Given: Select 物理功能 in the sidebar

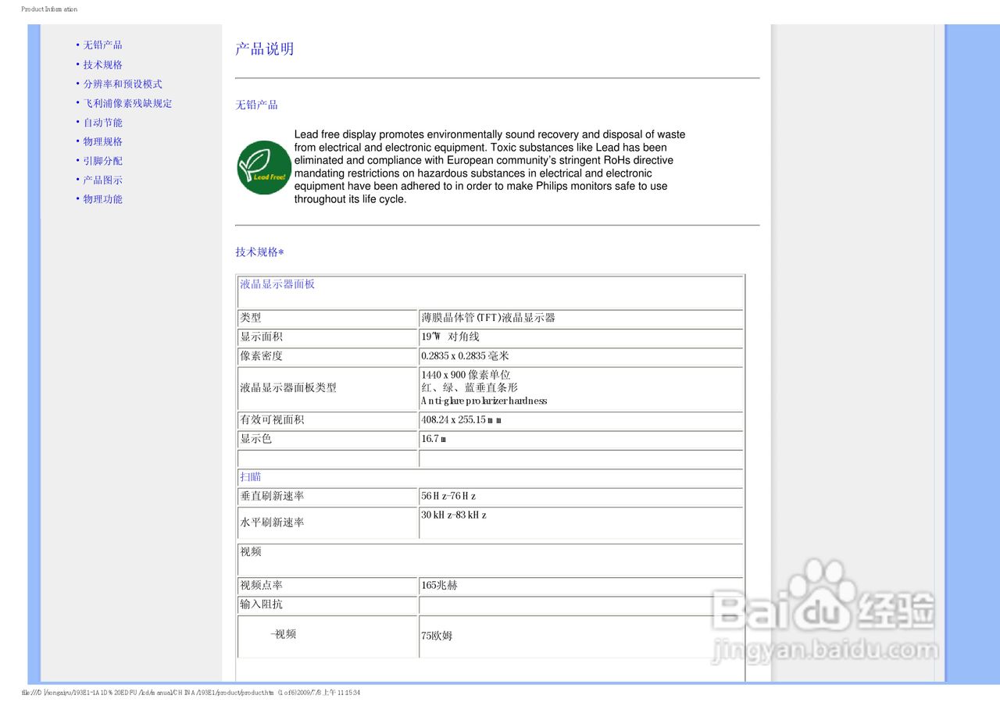Looking at the screenshot, I should tap(101, 199).
